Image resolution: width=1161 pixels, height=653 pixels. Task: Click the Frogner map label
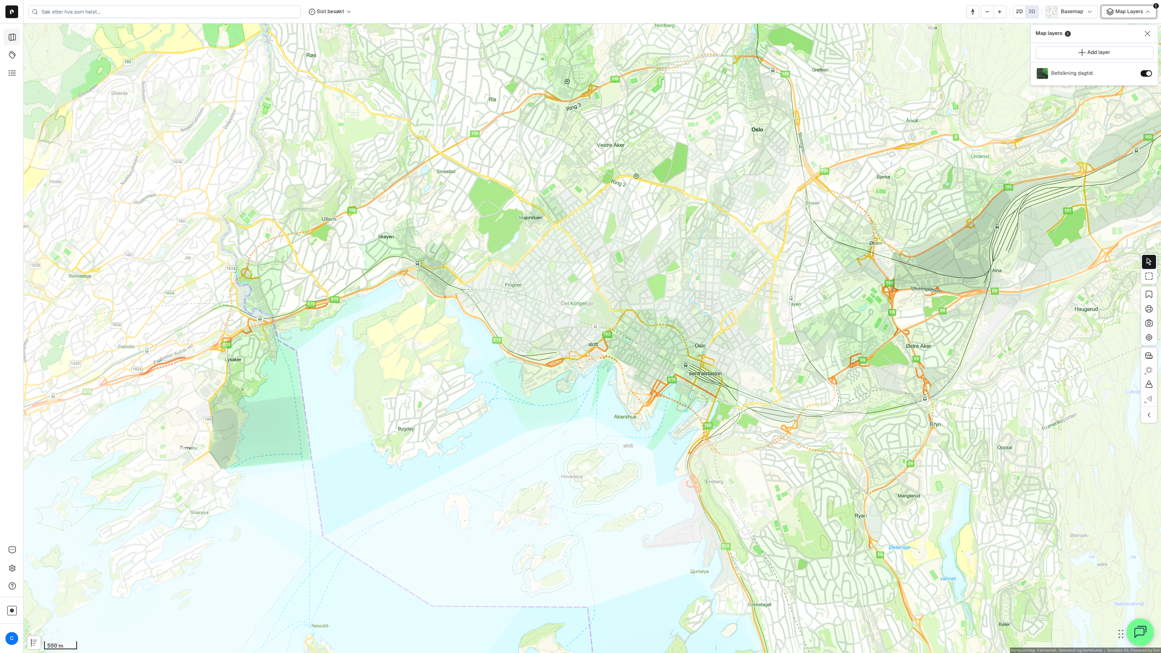(513, 285)
